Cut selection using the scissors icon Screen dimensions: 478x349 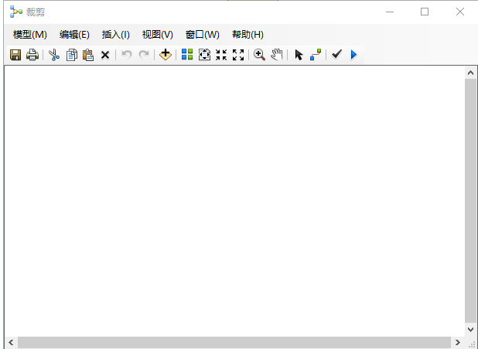click(x=54, y=55)
